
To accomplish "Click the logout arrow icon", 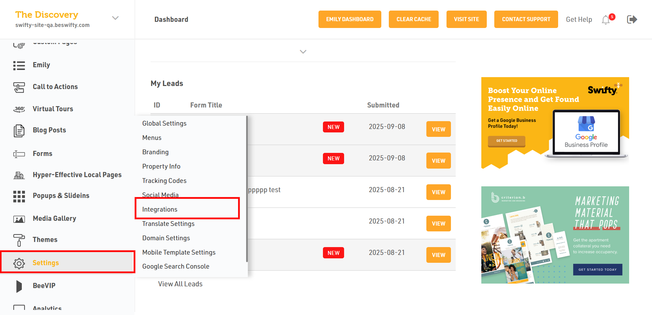I will (x=632, y=19).
